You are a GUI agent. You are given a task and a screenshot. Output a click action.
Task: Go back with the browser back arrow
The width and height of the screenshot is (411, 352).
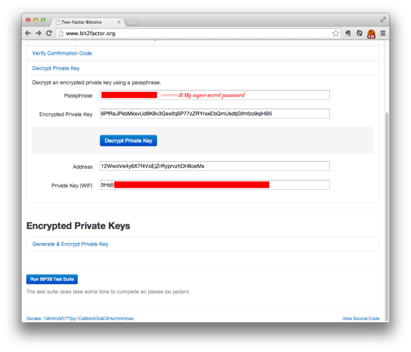pyautogui.click(x=28, y=33)
